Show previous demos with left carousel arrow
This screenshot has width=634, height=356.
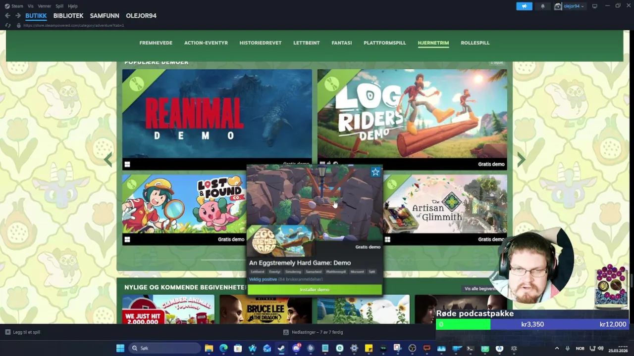(x=108, y=159)
